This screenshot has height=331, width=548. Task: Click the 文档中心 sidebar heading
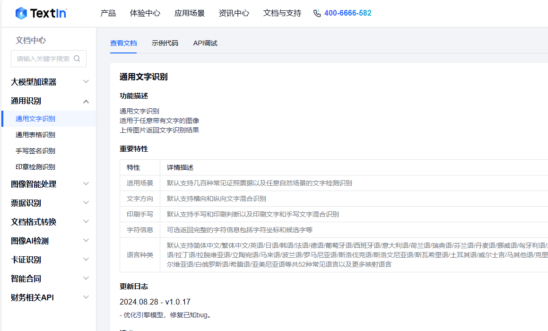pyautogui.click(x=31, y=40)
